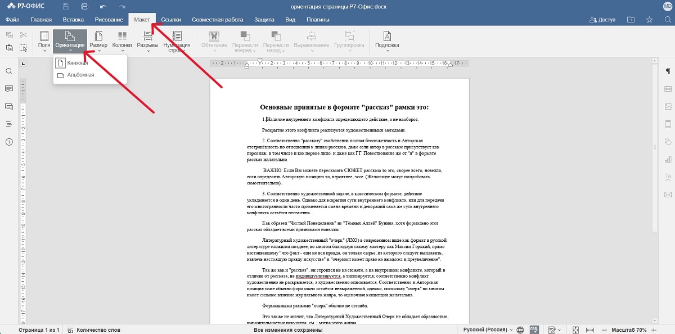
Task: Open the Comments panel in left sidebar
Action: click(x=9, y=89)
